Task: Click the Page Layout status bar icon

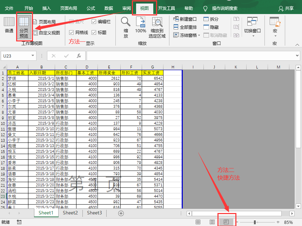Action: [x=212, y=222]
